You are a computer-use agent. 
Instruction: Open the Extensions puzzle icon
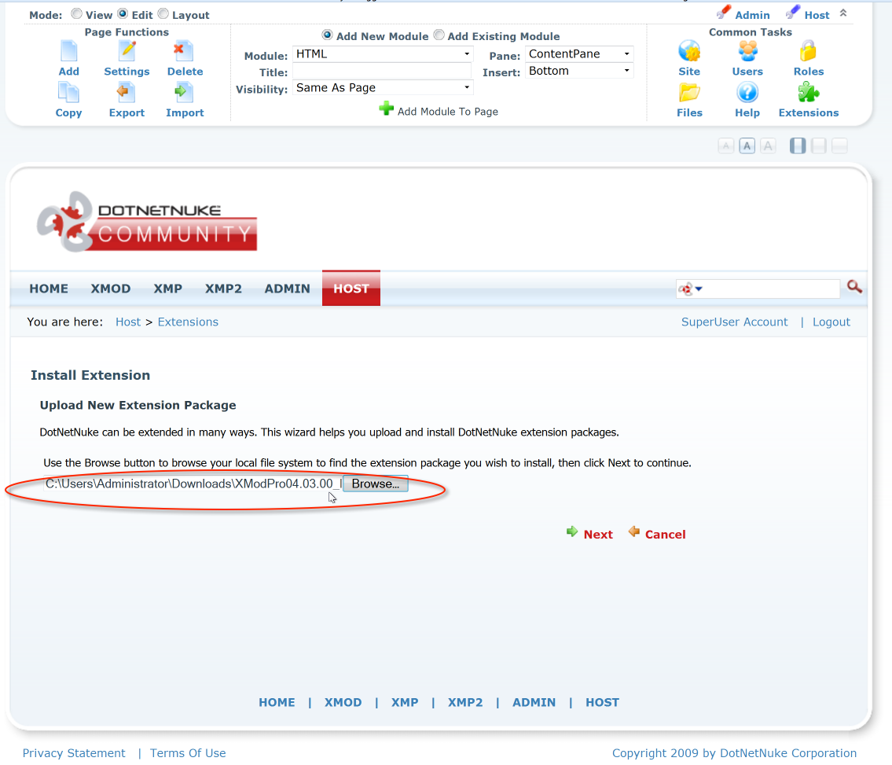pyautogui.click(x=808, y=92)
